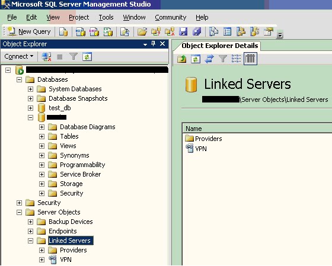Open Object Explorer window position dropdown arrow

(x=145, y=44)
